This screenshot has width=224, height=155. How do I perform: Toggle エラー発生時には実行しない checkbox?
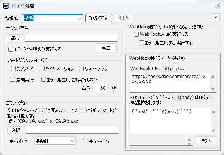pos(69,80)
